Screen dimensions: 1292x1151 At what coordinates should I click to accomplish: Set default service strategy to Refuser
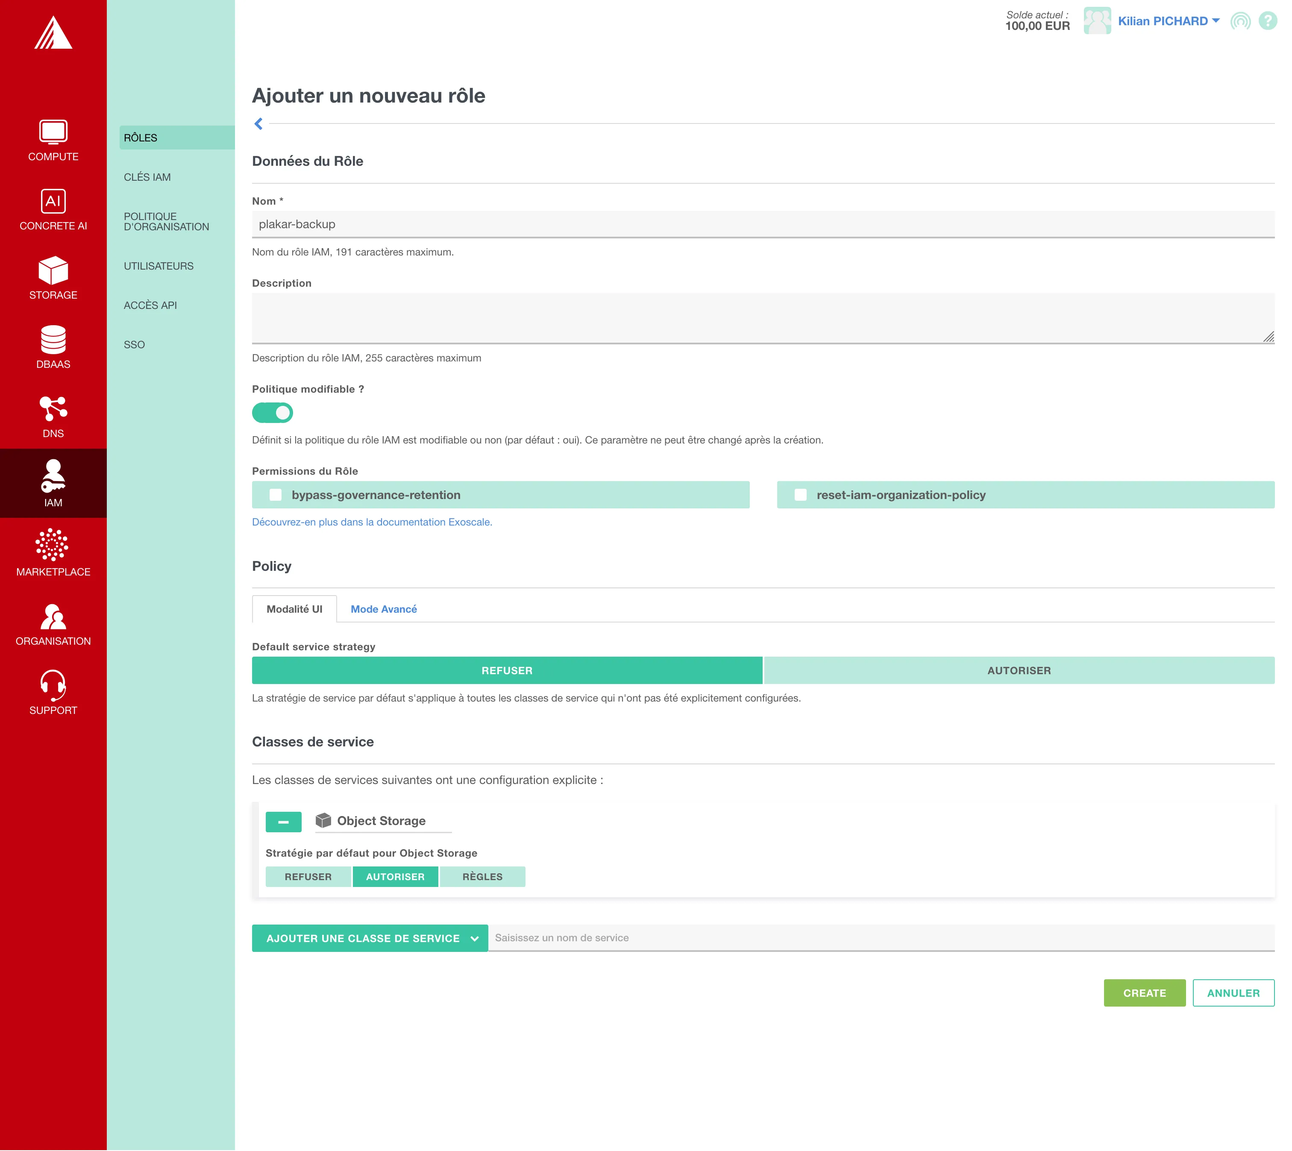pos(507,671)
